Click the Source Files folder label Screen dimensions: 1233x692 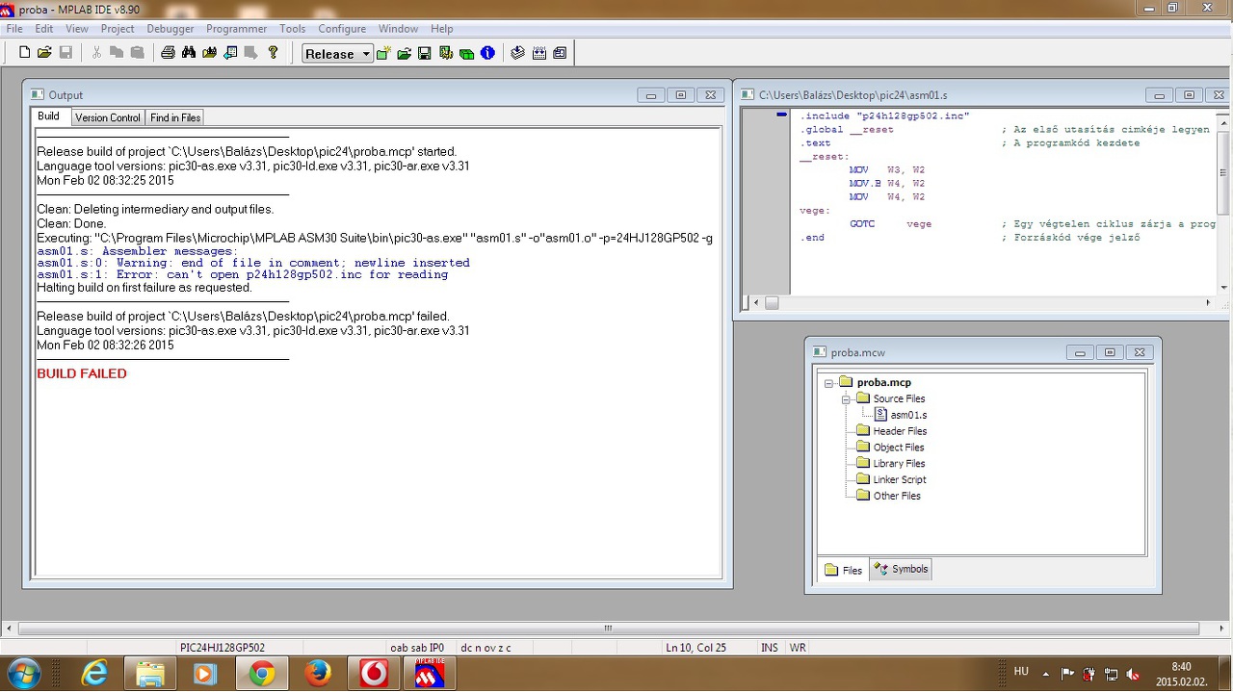[x=899, y=398]
